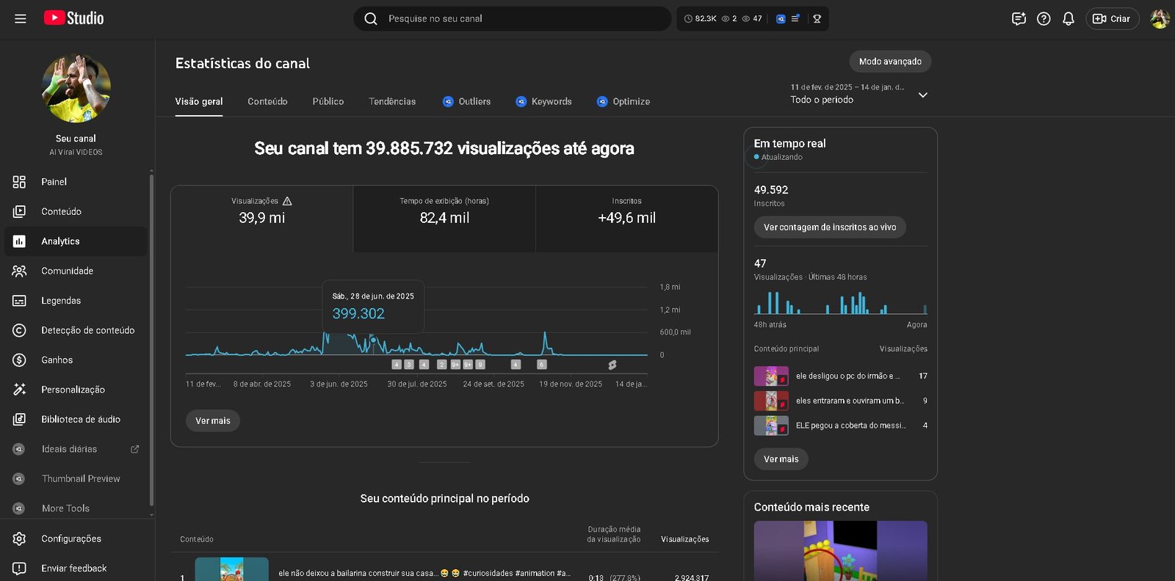Select the Tempo de exibição metric card
The image size is (1175, 581).
pyautogui.click(x=444, y=219)
